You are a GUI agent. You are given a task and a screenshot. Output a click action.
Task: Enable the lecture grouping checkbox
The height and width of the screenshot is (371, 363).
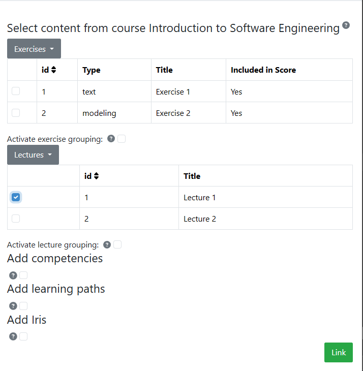click(x=117, y=244)
